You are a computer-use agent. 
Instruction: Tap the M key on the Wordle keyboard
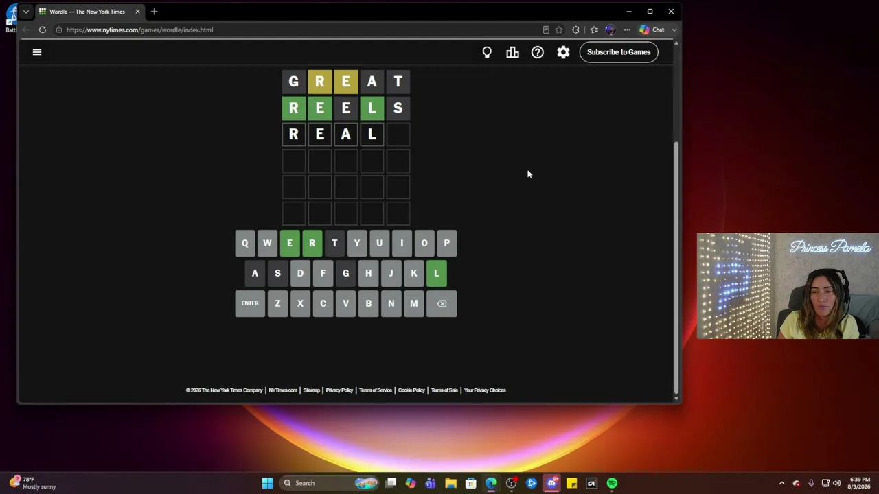[x=413, y=303]
